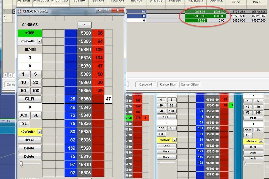This screenshot has width=269, height=179.
Task: Click the first-record navigation arrow in the grid
Action: [5, 75]
